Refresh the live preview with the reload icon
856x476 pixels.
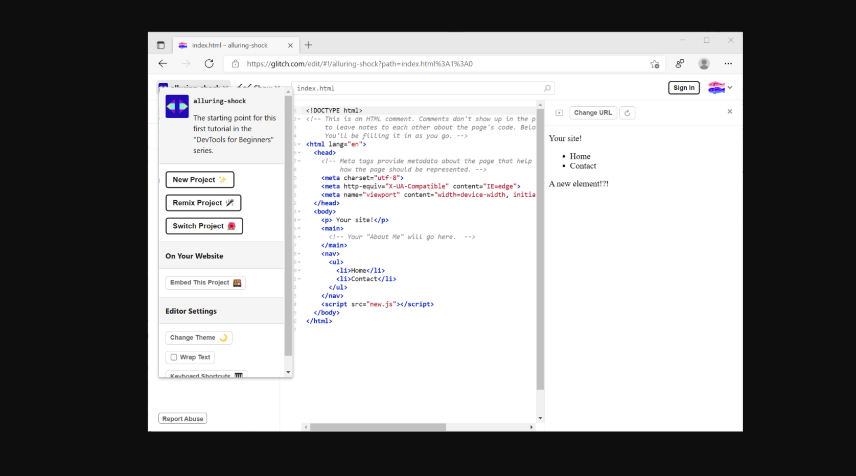coord(628,112)
